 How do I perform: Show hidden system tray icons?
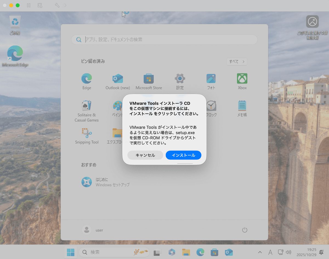pyautogui.click(x=260, y=252)
